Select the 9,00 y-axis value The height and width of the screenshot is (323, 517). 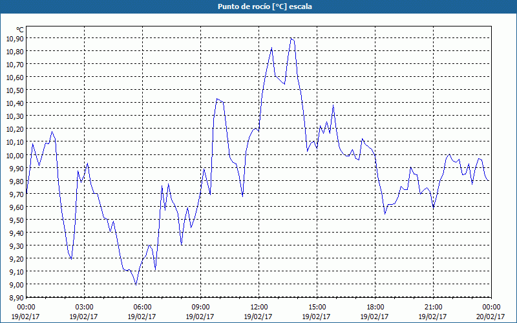pos(17,285)
